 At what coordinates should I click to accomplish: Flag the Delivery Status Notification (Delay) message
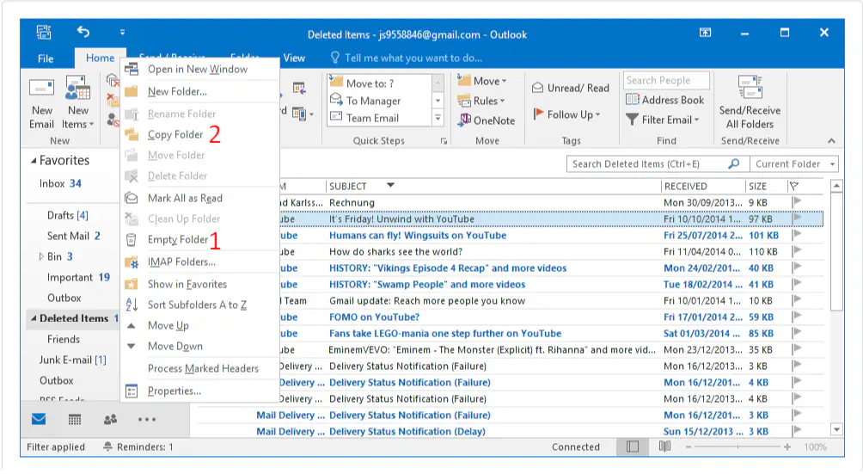coord(797,431)
